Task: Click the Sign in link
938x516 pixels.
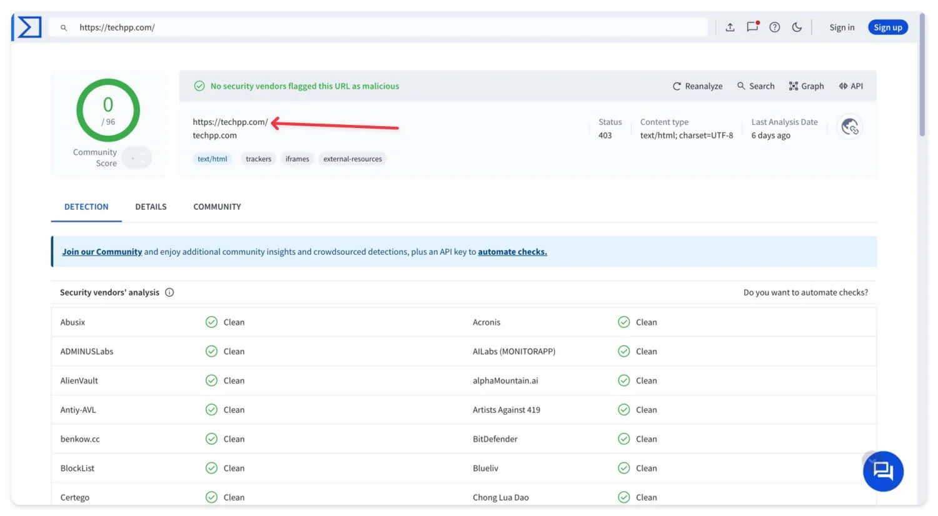Action: tap(842, 27)
